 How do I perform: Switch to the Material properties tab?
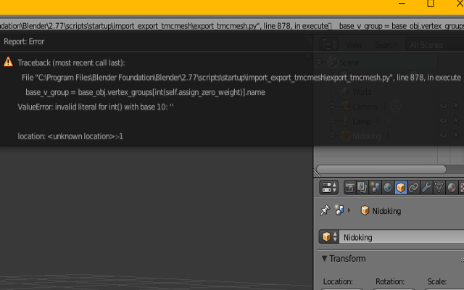pos(452,188)
